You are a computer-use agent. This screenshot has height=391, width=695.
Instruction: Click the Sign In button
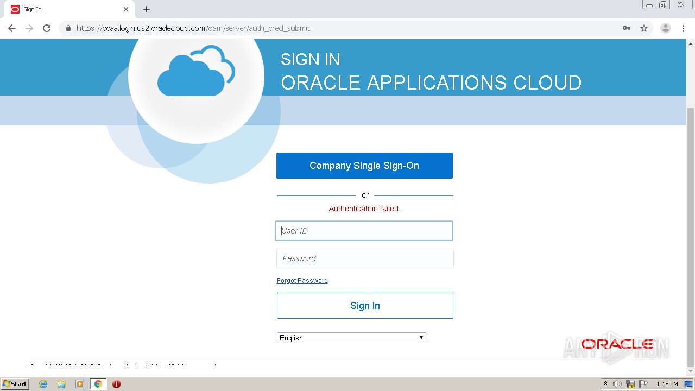click(365, 306)
